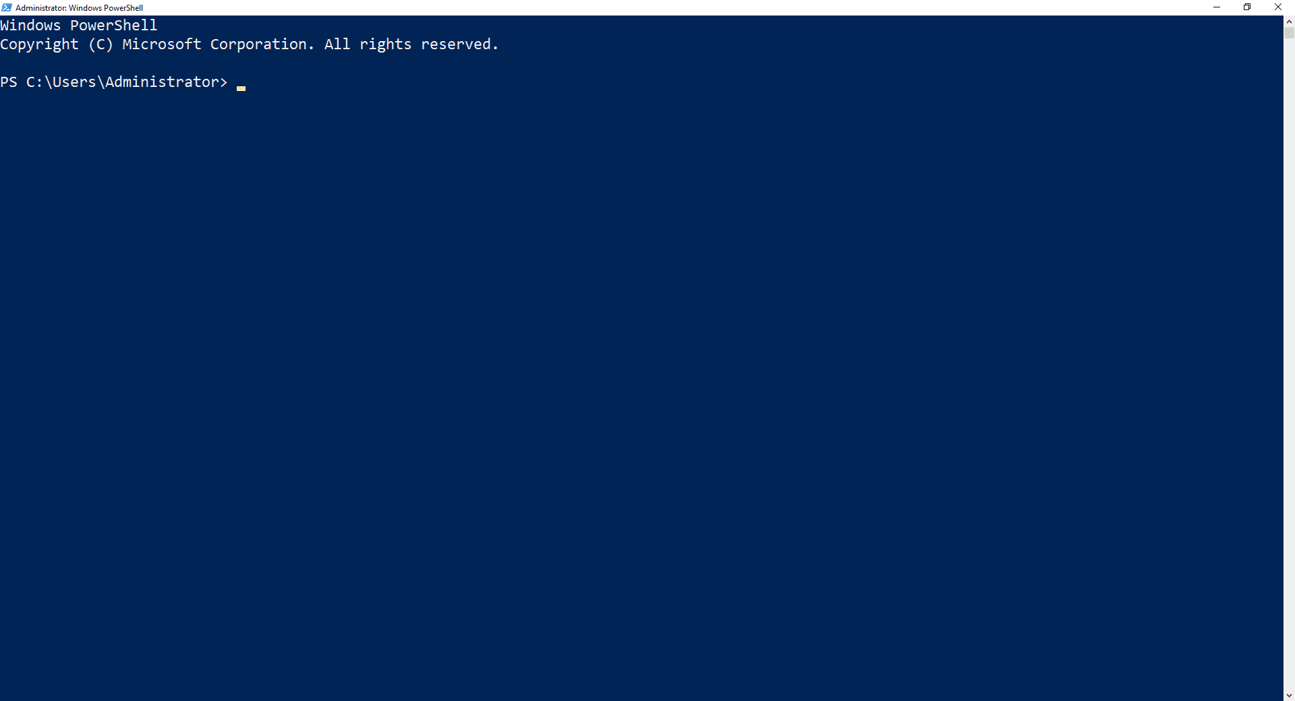Open the PowerShell icon system menu

click(7, 7)
